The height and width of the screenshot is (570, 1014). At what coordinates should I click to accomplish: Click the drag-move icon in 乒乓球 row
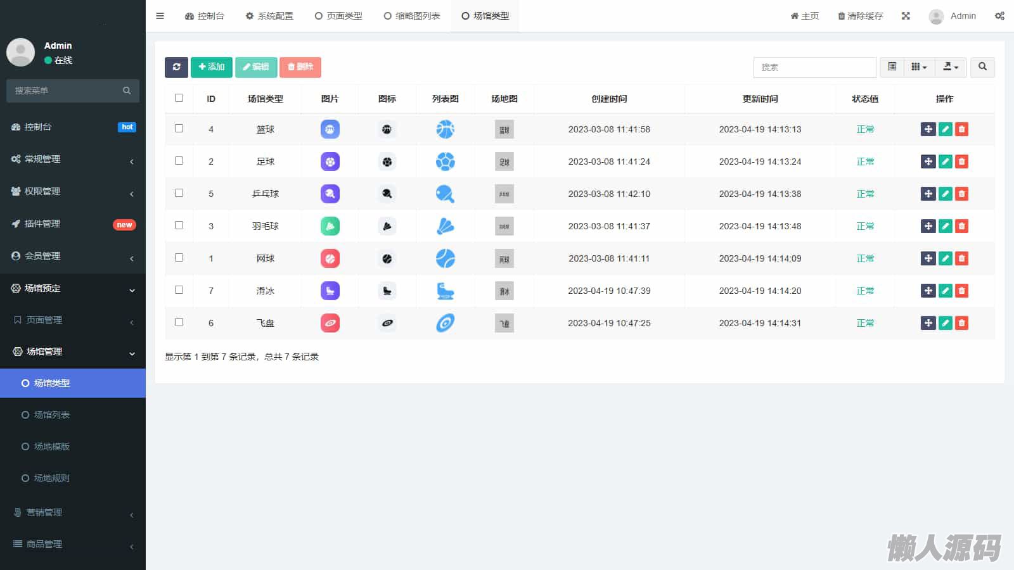[x=928, y=194]
